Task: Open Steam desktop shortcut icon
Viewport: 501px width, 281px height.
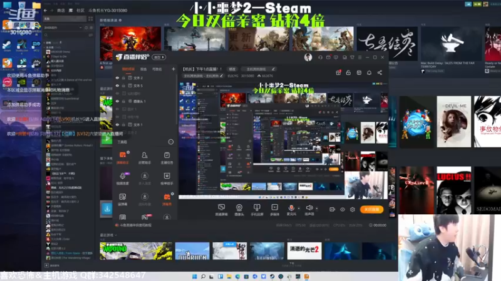Action: [x=7, y=46]
